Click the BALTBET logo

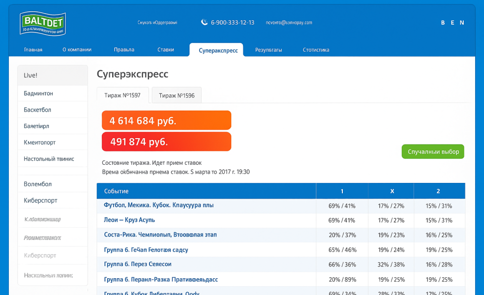[43, 23]
